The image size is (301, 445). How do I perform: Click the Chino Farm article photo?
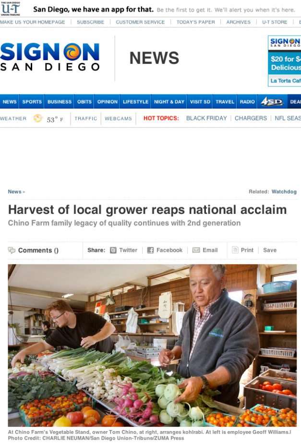point(152,346)
